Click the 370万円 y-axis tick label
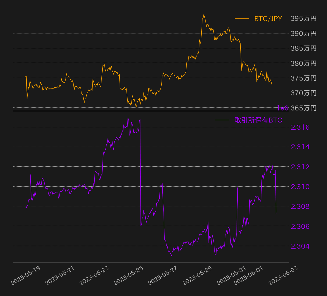Image resolution: width=327 pixels, height=296 pixels. [x=303, y=93]
